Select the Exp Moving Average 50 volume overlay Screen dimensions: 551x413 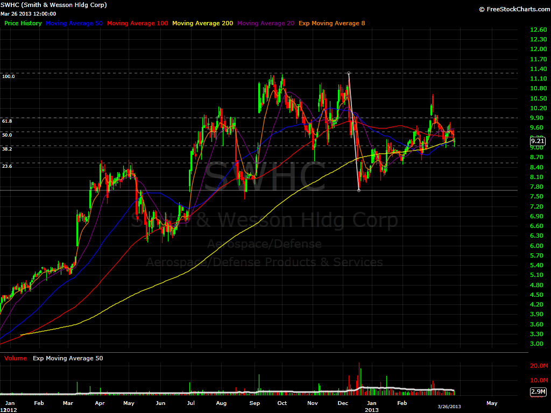tap(67, 358)
